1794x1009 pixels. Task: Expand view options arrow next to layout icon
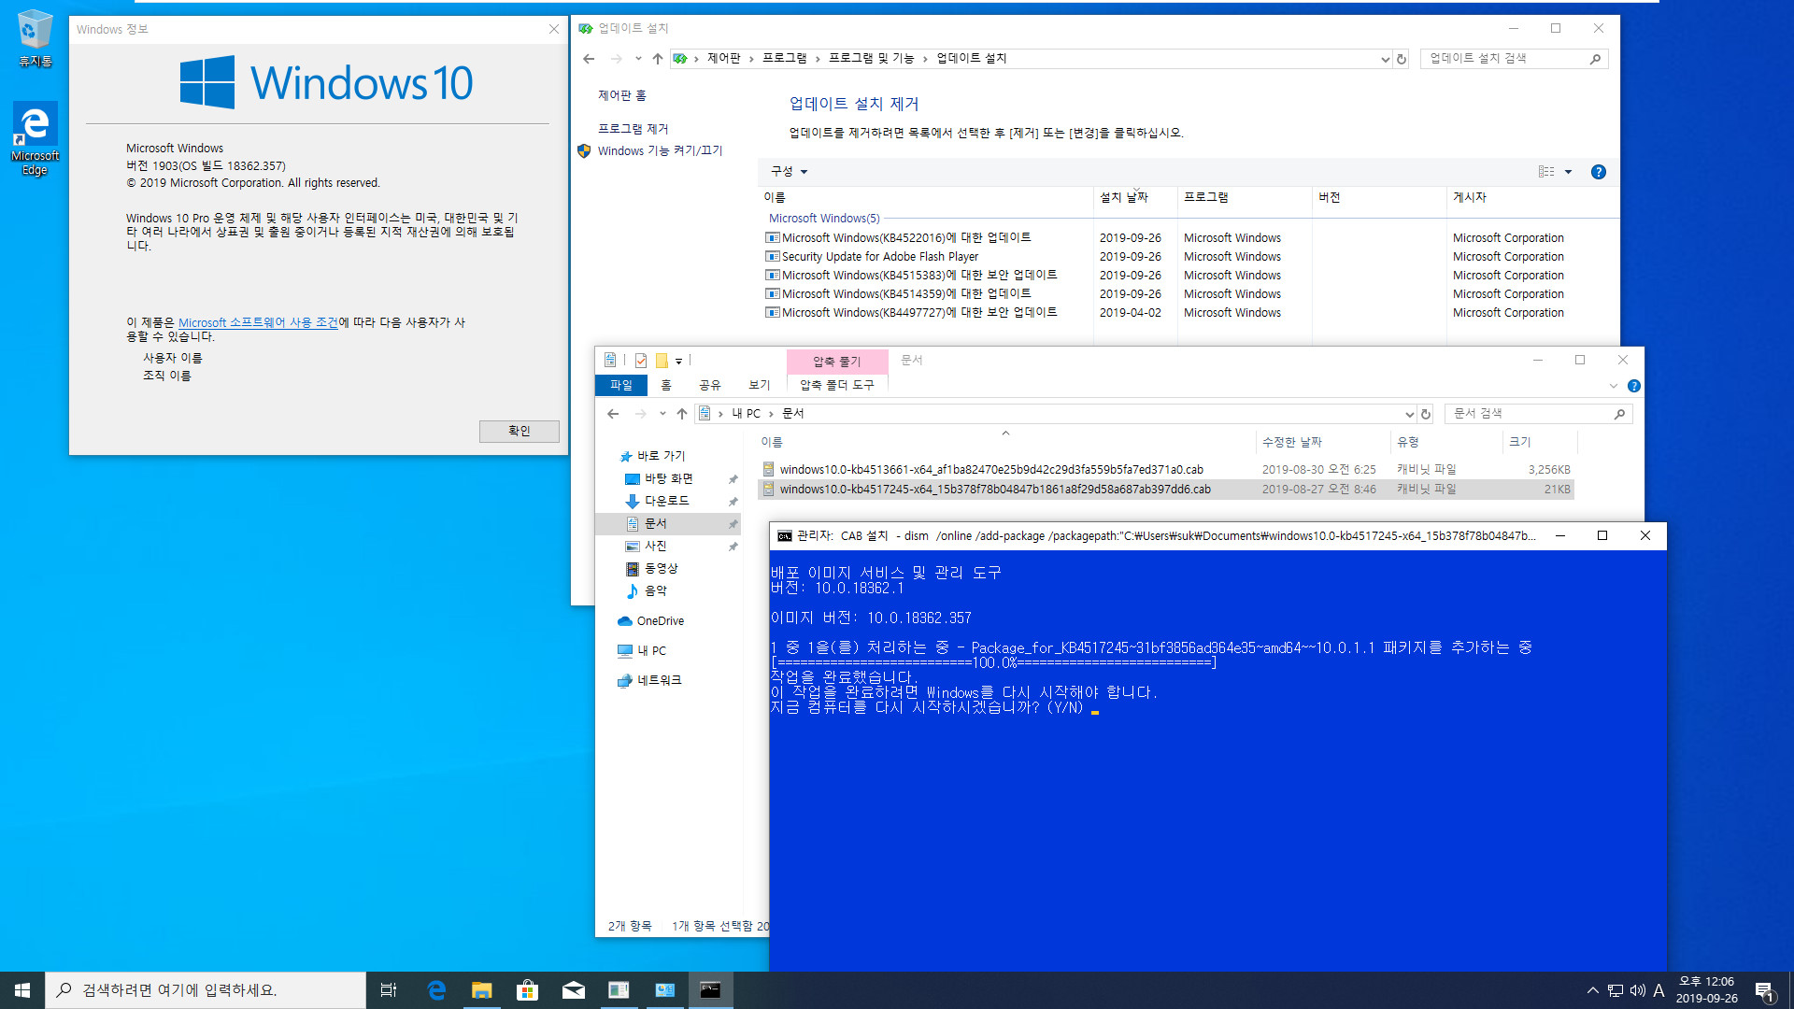click(x=1569, y=172)
